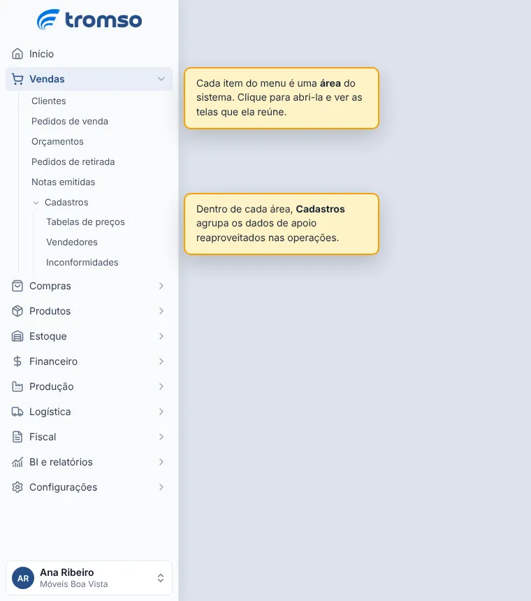This screenshot has width=531, height=601.
Task: Open the Vendedores page
Action: 72,242
